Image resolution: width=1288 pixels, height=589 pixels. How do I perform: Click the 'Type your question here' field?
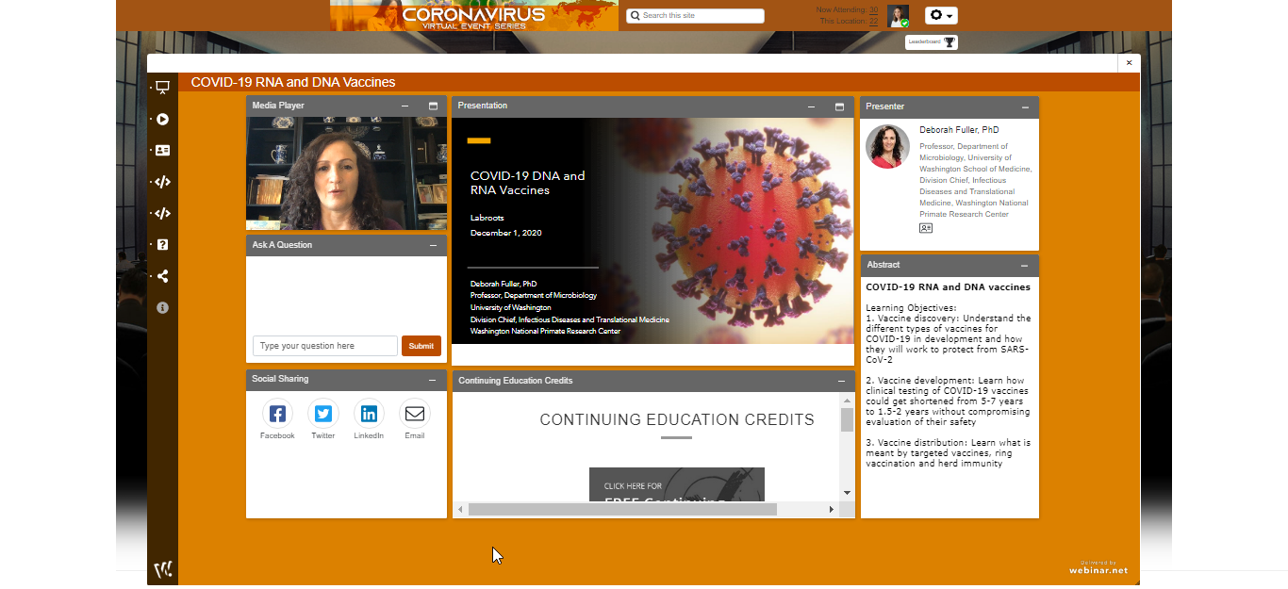324,346
